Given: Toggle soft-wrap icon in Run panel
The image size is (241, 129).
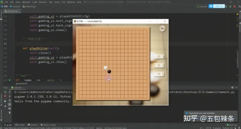Looking at the screenshot, I should coord(9,100).
